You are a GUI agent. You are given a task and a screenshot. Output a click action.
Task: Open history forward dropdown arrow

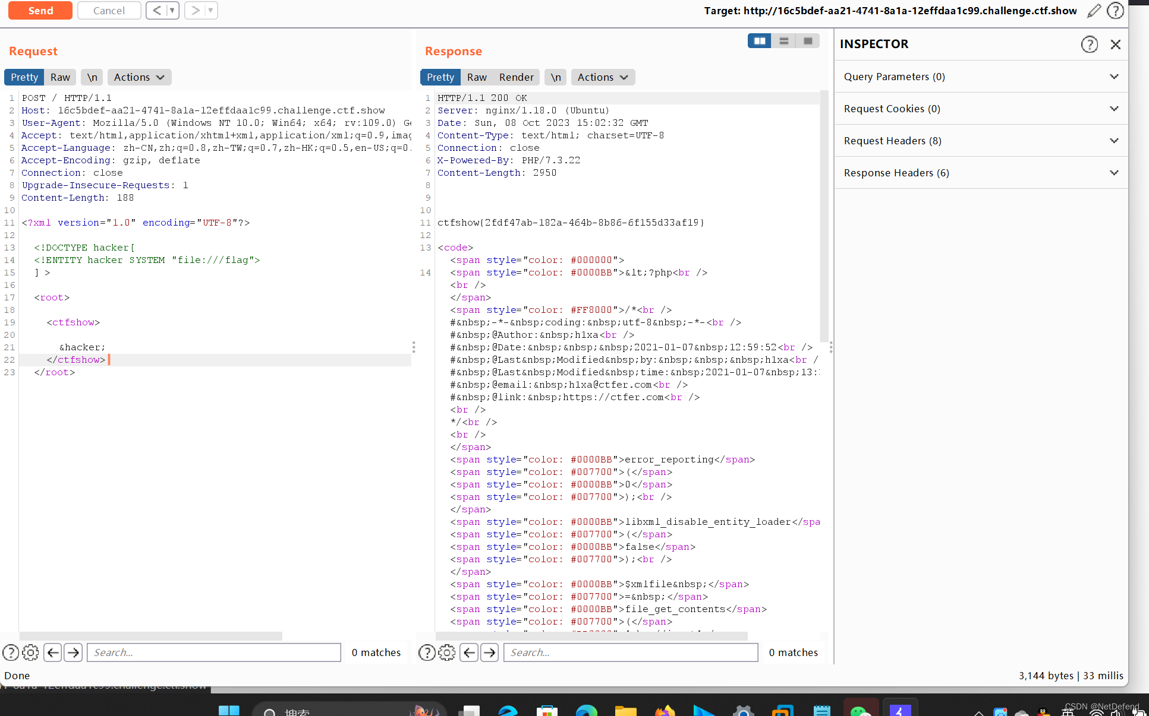pos(211,11)
